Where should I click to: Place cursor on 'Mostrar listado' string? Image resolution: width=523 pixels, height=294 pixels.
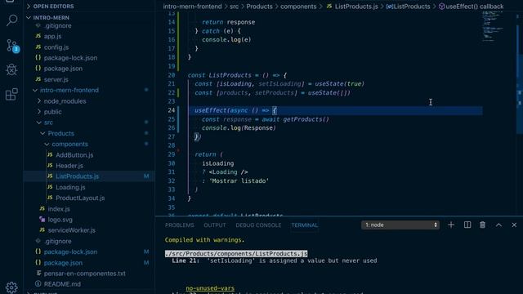(x=239, y=181)
